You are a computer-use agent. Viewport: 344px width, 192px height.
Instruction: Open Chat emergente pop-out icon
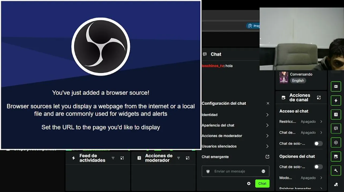click(x=267, y=157)
